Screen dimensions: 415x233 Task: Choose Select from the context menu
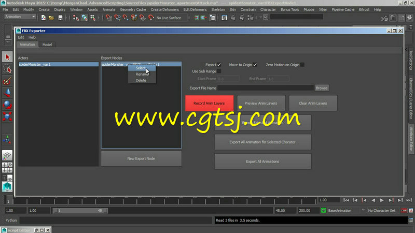tap(142, 68)
